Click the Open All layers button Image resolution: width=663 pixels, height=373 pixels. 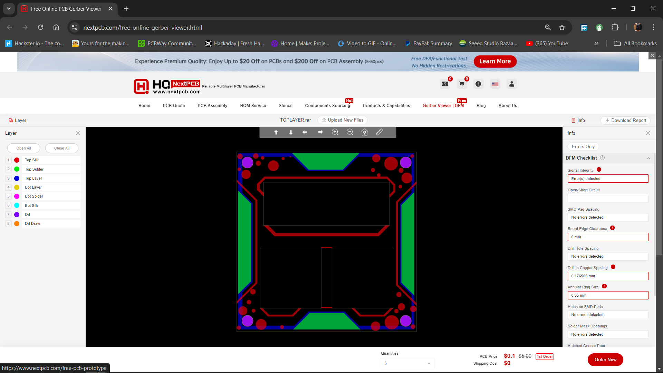tap(23, 148)
